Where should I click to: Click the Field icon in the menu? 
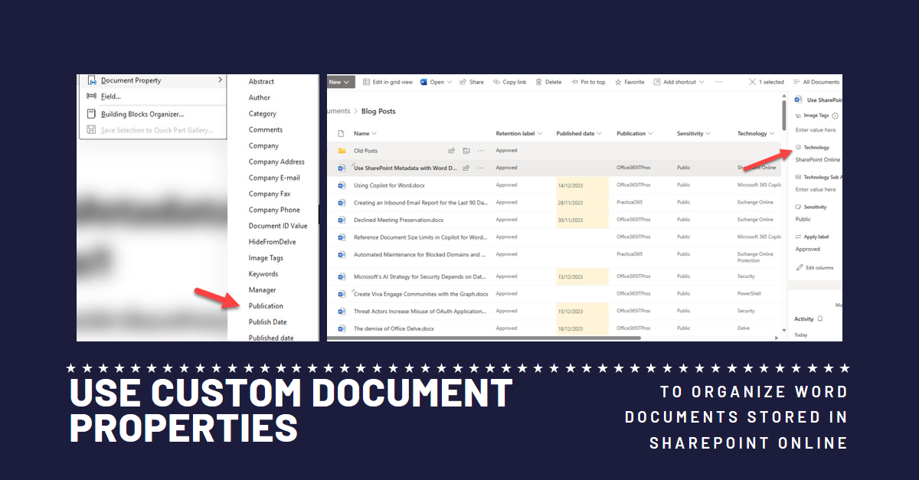[x=92, y=96]
